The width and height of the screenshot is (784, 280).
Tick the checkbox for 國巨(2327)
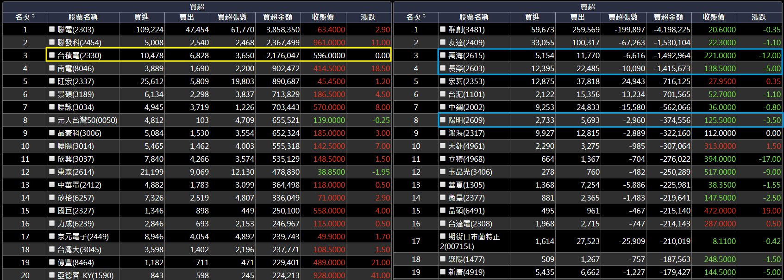coord(52,210)
